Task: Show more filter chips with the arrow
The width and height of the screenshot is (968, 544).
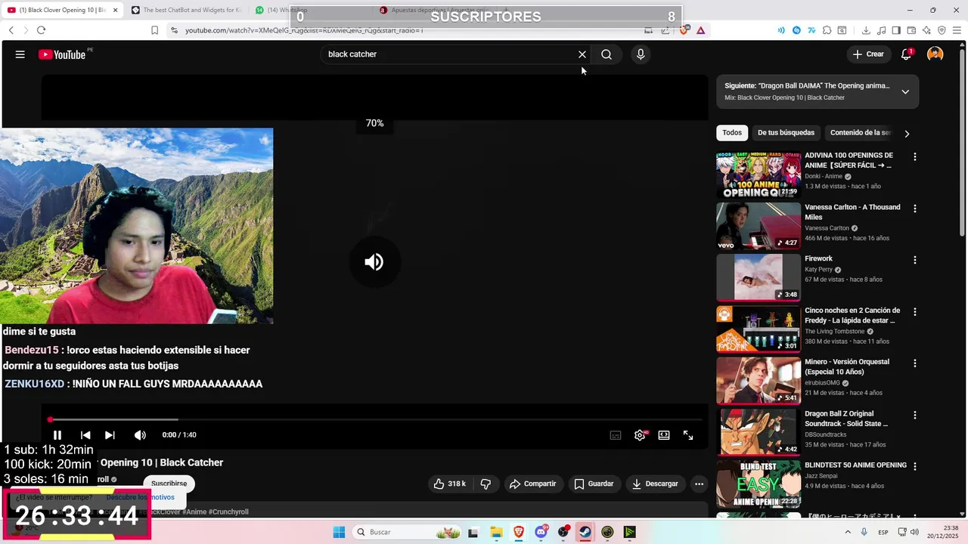Action: coord(907,134)
